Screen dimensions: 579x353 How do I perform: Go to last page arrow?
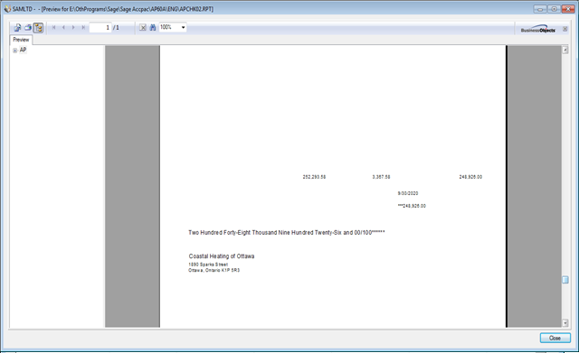[83, 27]
